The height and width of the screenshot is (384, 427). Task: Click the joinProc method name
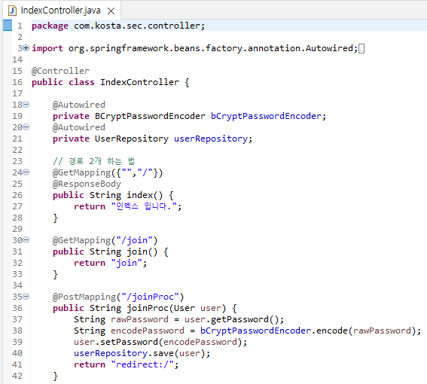point(148,308)
